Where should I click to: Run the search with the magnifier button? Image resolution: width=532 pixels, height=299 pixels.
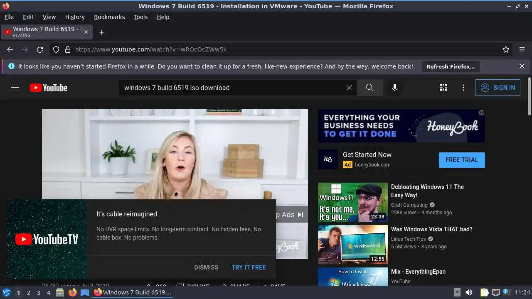click(x=369, y=88)
